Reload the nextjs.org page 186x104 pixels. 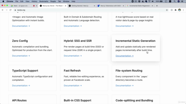click(10, 10)
